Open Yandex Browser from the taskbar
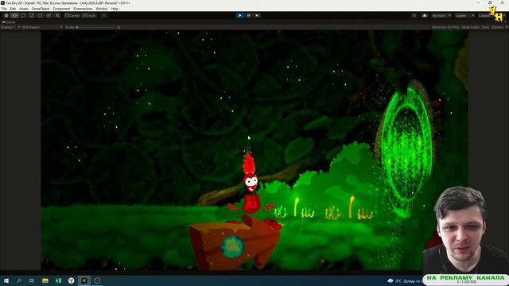The image size is (509, 286). pos(71,280)
